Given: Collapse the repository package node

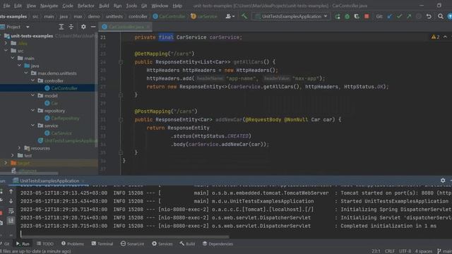Looking at the screenshot, I should [33, 110].
